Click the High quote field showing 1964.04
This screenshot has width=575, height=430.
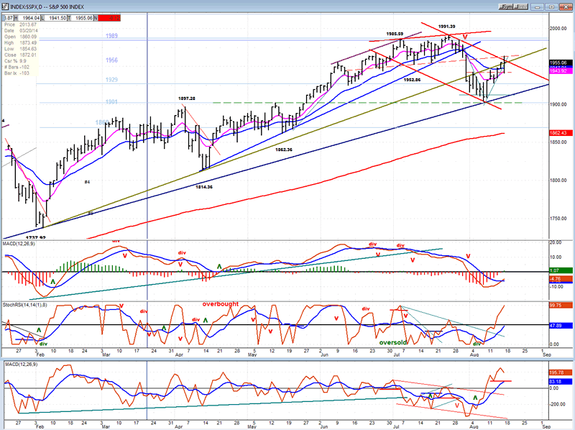(x=28, y=18)
